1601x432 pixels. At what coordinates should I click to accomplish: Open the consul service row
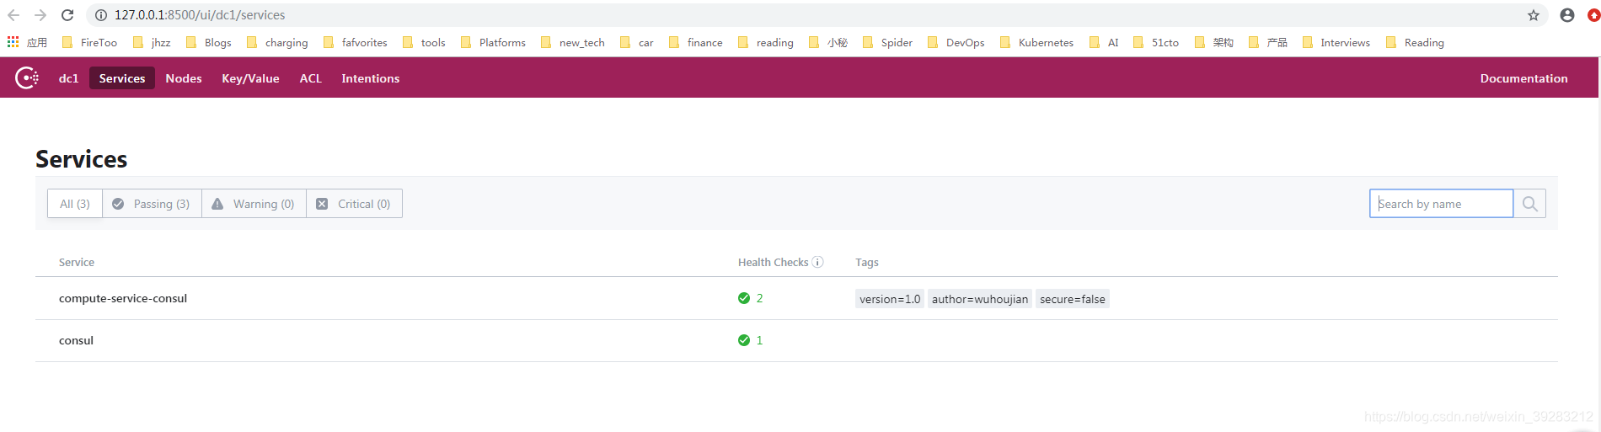click(796, 340)
